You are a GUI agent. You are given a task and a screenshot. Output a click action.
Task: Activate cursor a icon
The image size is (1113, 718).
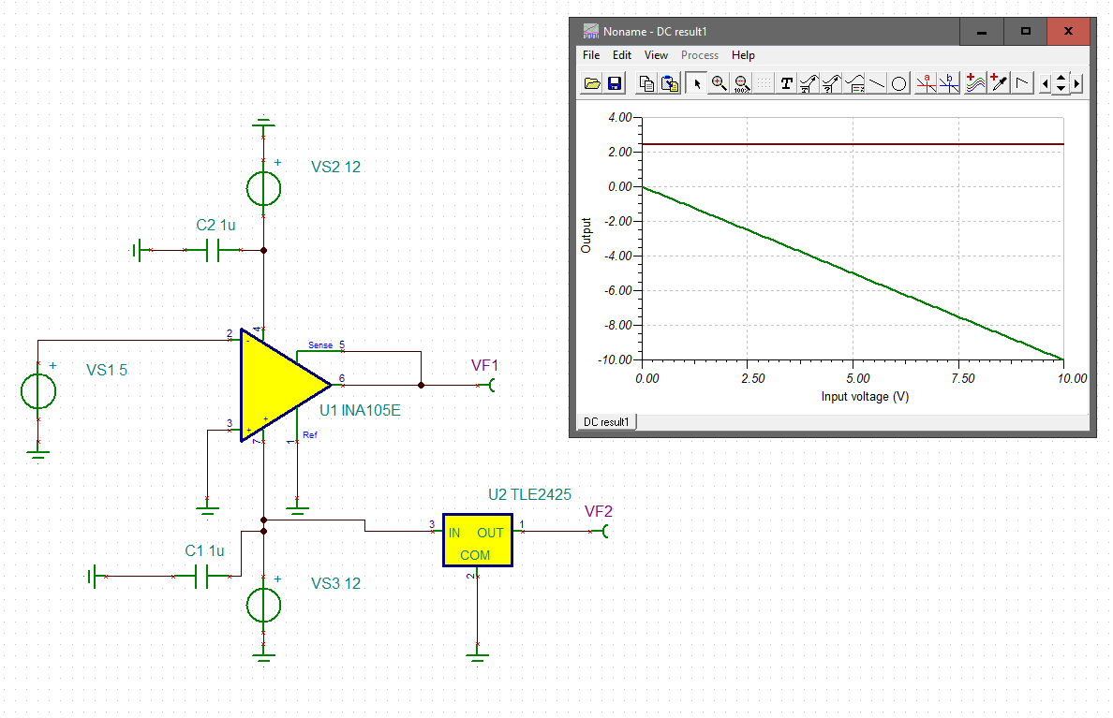tap(926, 83)
